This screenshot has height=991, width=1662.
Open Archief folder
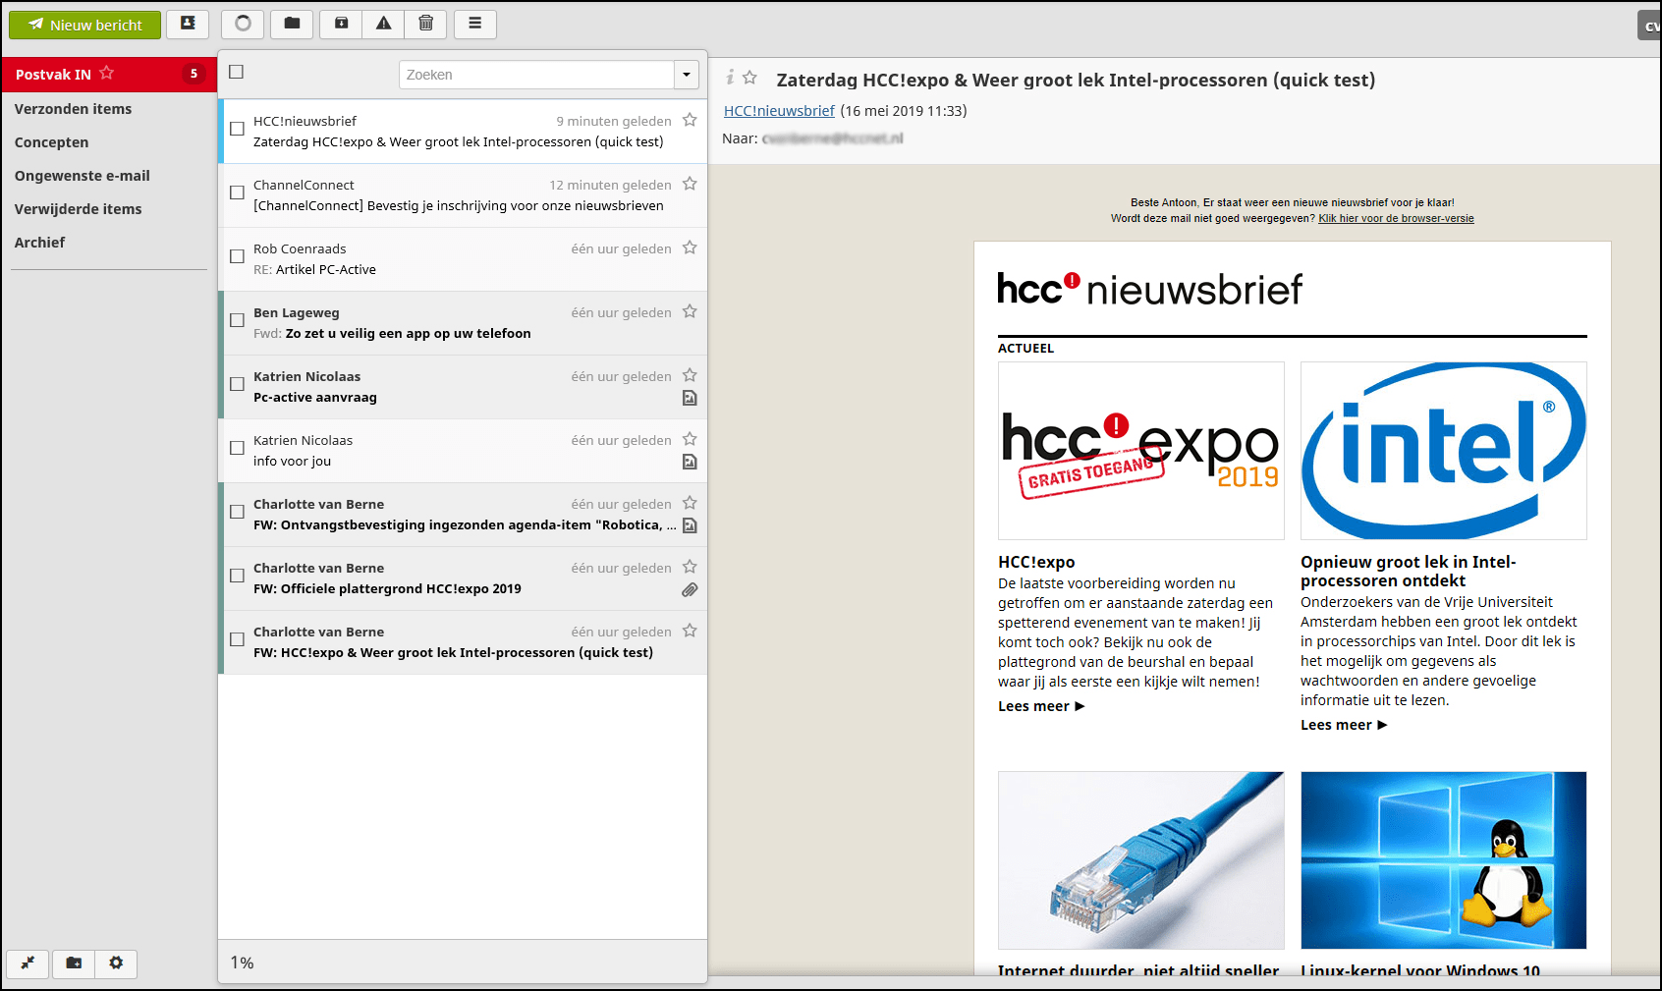pyautogui.click(x=108, y=243)
